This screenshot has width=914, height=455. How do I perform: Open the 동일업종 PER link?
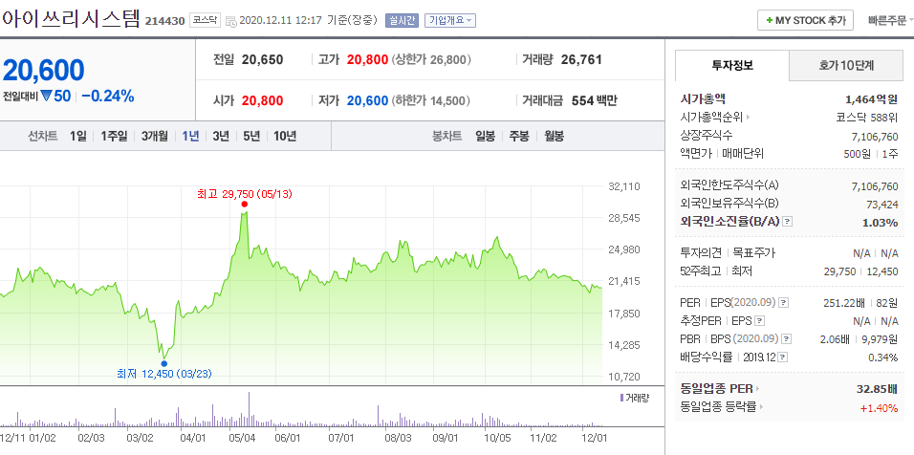(716, 389)
